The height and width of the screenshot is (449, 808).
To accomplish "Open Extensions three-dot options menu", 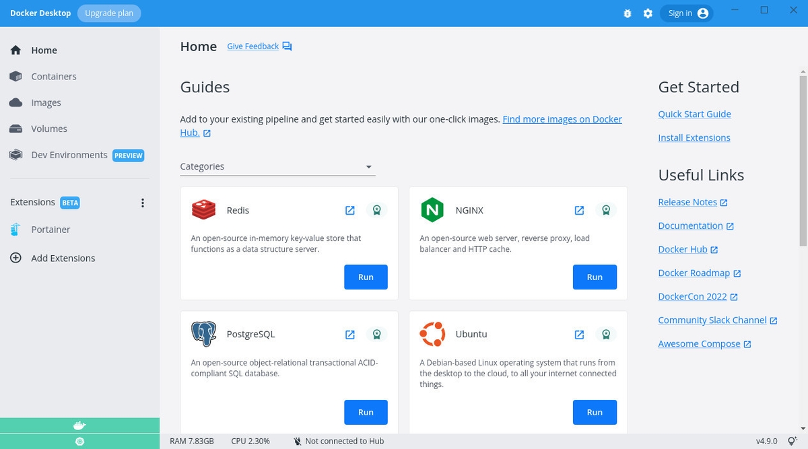I will point(142,203).
